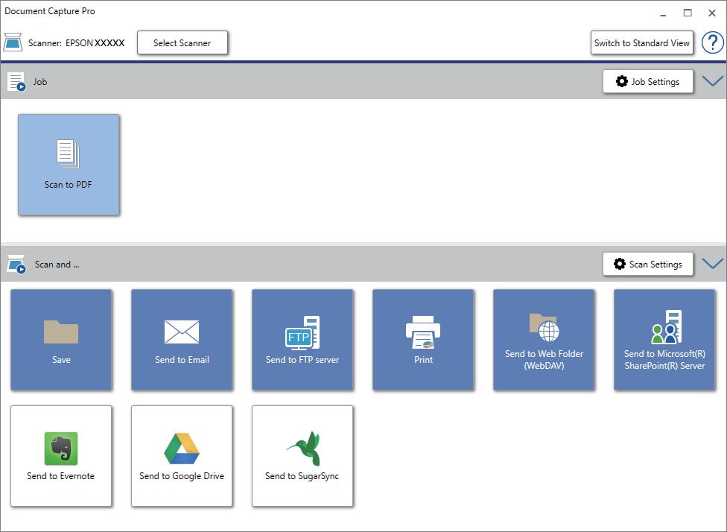Viewport: 727px width, 532px height.
Task: Open Send to Microsoft SharePoint Server tile
Action: tap(664, 340)
